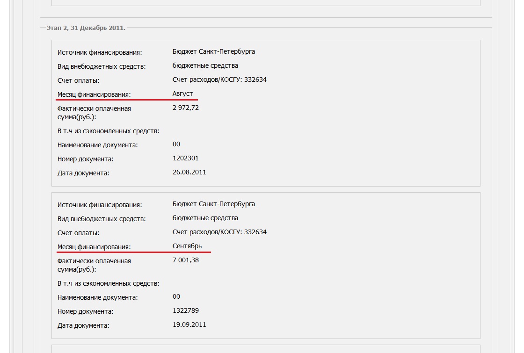This screenshot has width=524, height=353.
Task: Click "Фактически оплаченная сумма" label beside 7 001,38
Action: click(x=94, y=265)
